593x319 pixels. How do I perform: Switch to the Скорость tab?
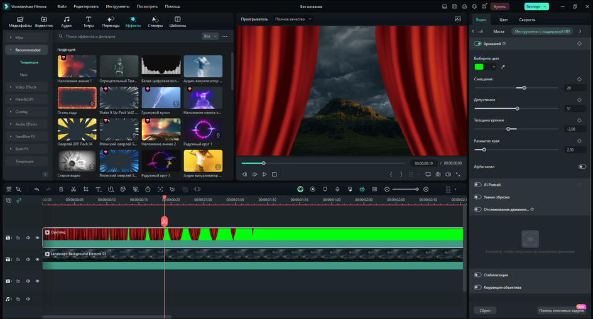pyautogui.click(x=526, y=19)
